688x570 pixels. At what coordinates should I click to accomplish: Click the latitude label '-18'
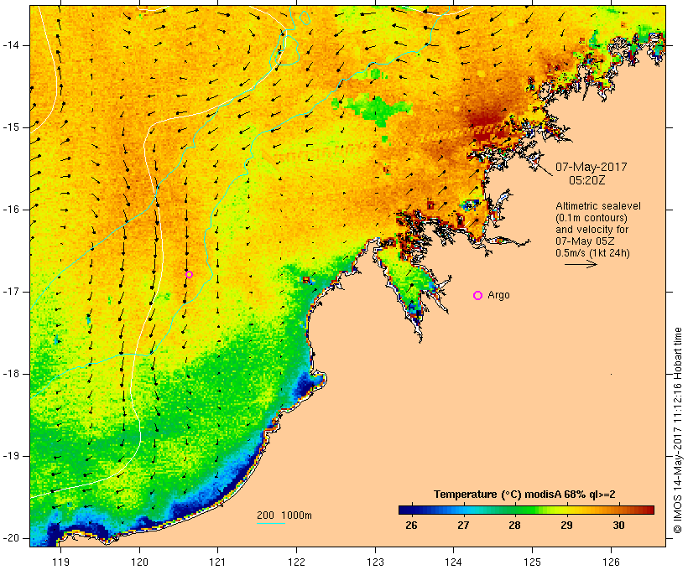(x=10, y=374)
